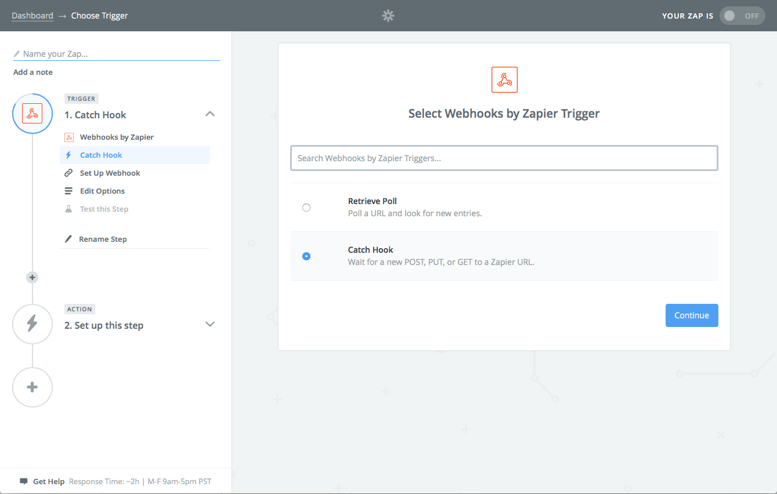Select the Retrieve Poll radio button

coord(306,208)
